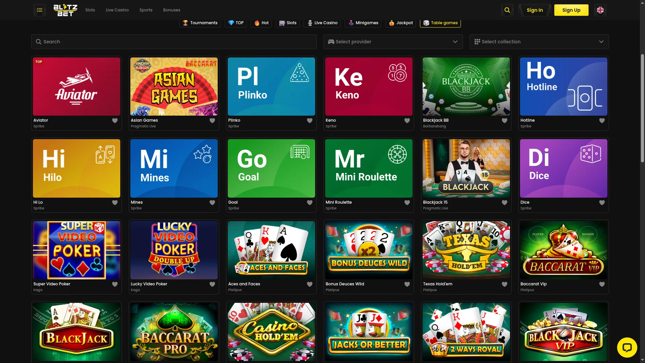This screenshot has height=363, width=645.
Task: Open the hamburger menu icon
Action: (39, 10)
